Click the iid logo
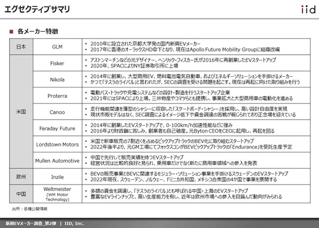Image resolution: width=319 pixels, height=228 pixels. 308,9
